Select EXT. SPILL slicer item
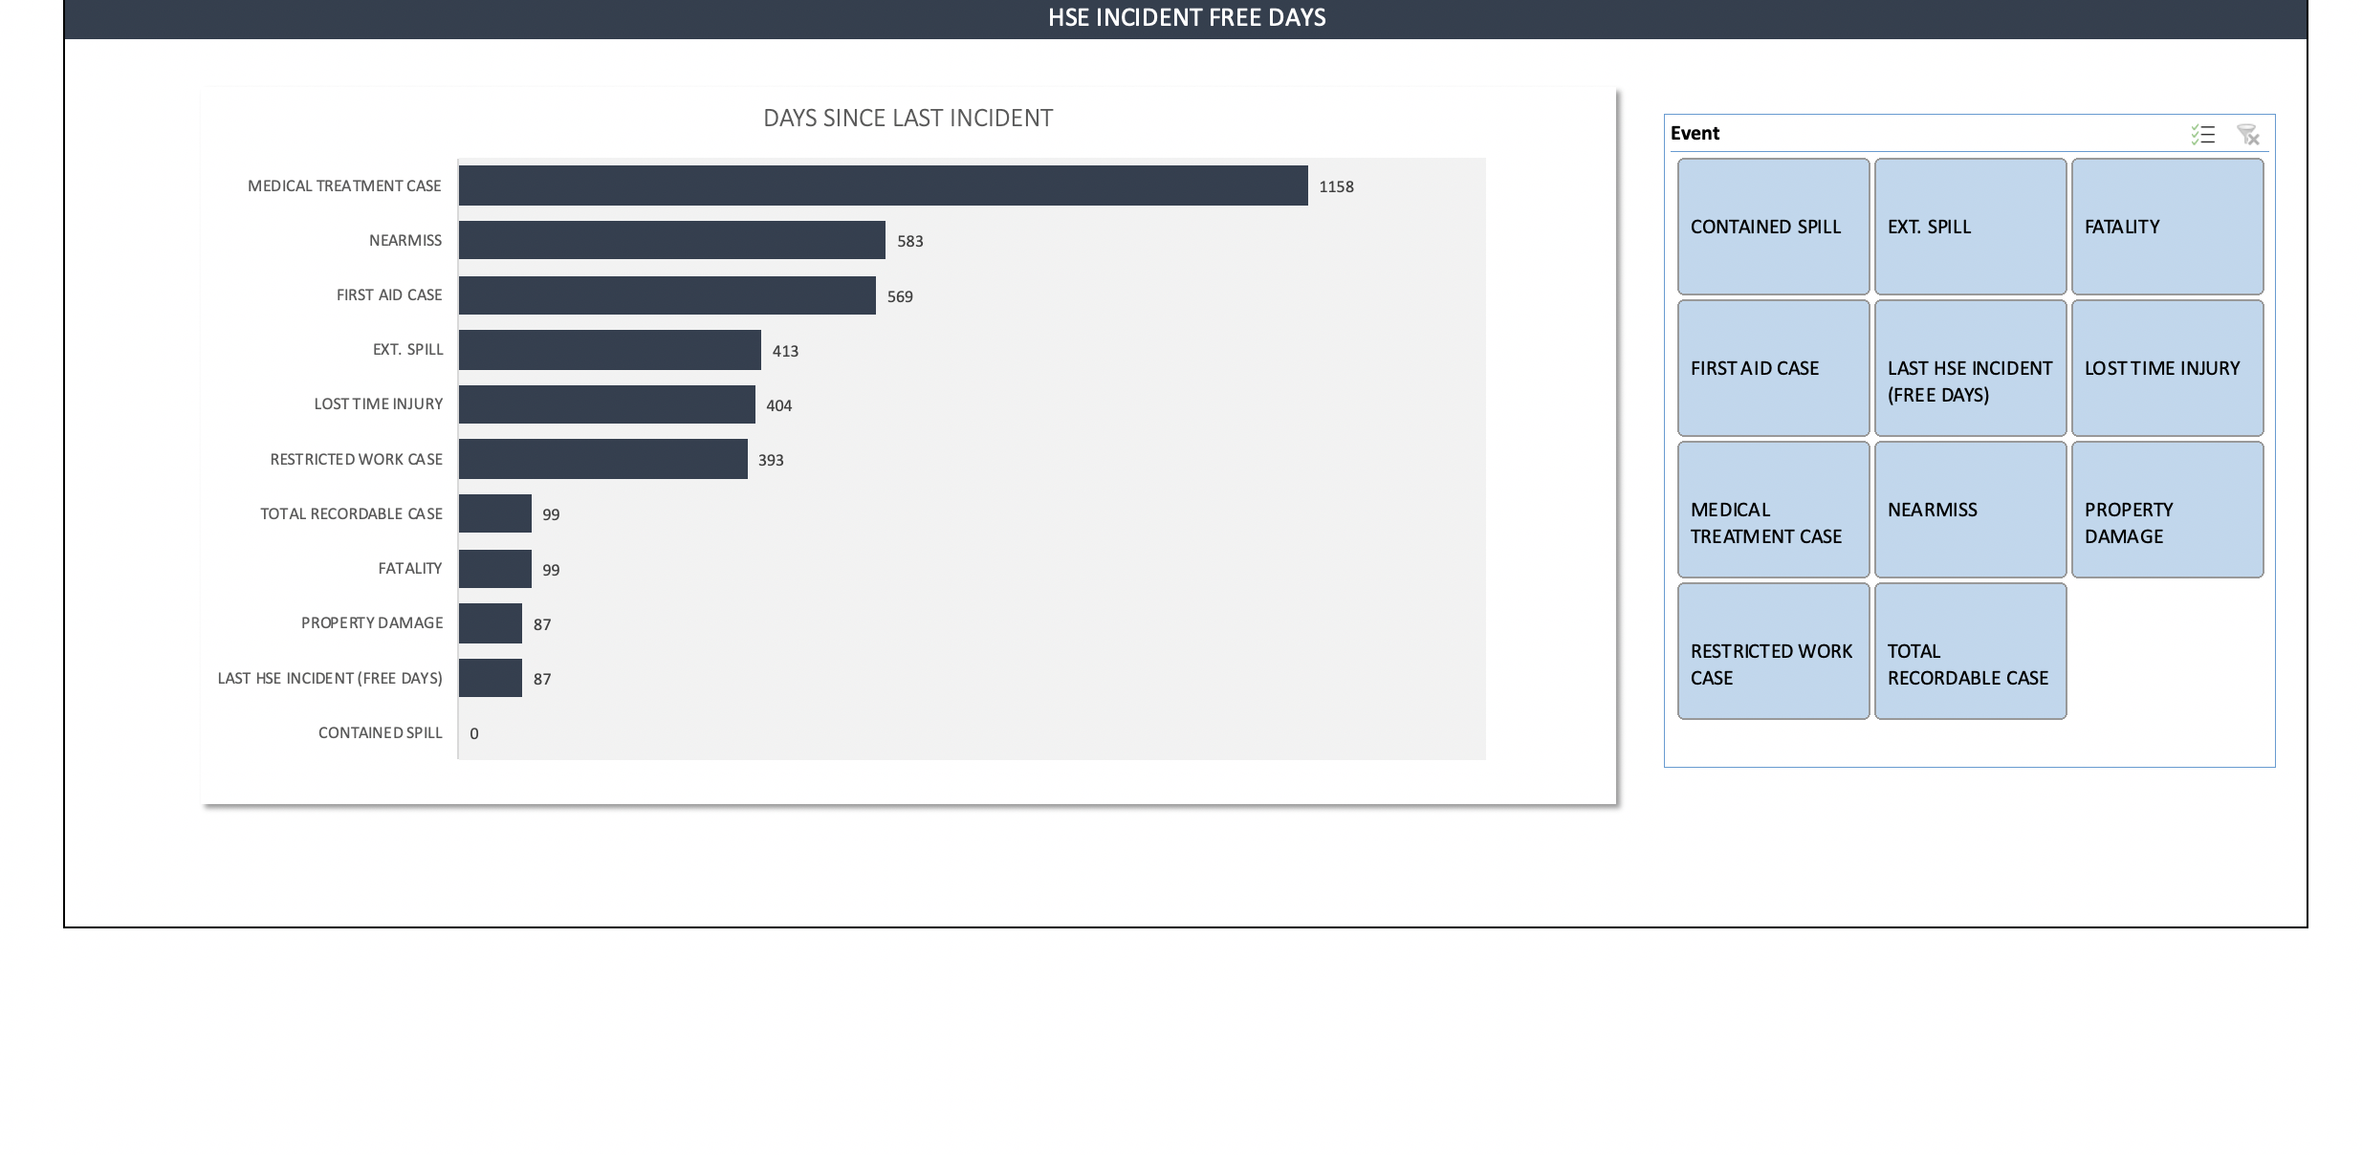This screenshot has width=2362, height=1155. pos(1970,227)
